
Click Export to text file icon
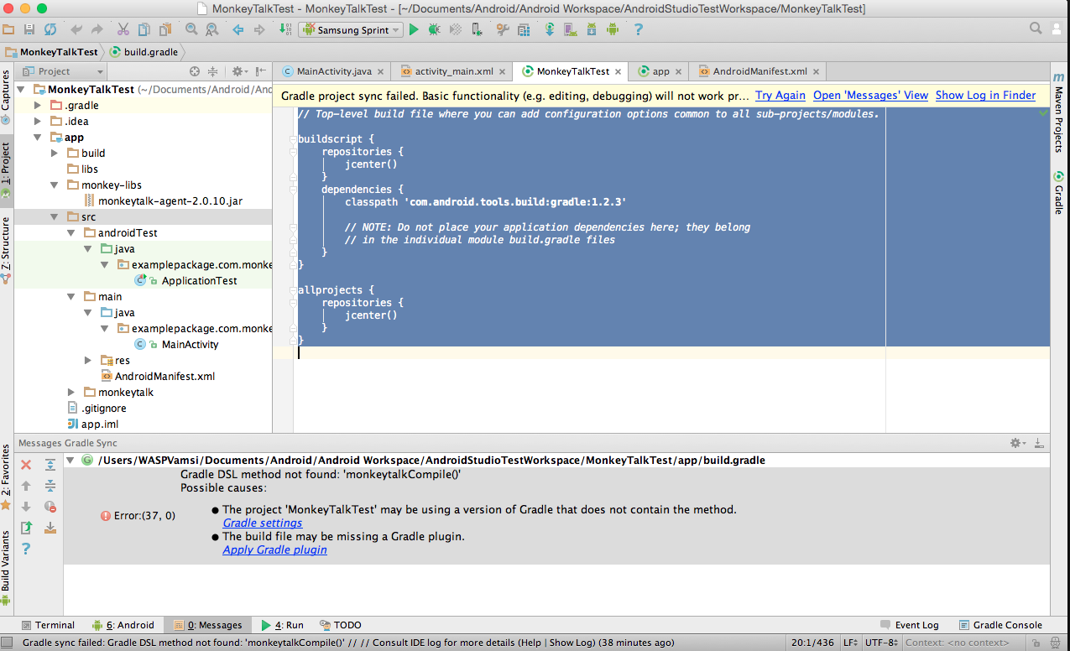click(26, 528)
